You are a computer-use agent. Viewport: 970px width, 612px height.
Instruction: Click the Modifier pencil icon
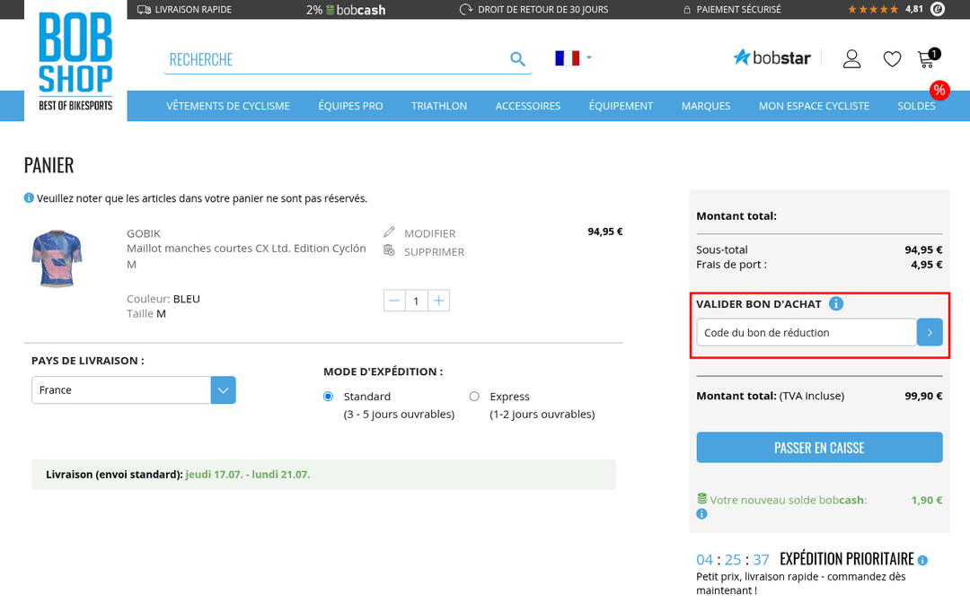click(389, 232)
